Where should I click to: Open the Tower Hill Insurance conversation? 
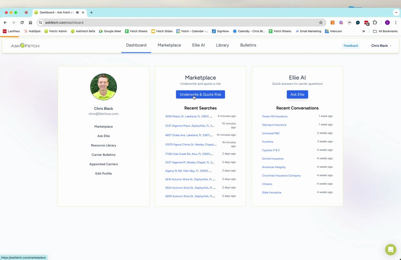(x=275, y=116)
